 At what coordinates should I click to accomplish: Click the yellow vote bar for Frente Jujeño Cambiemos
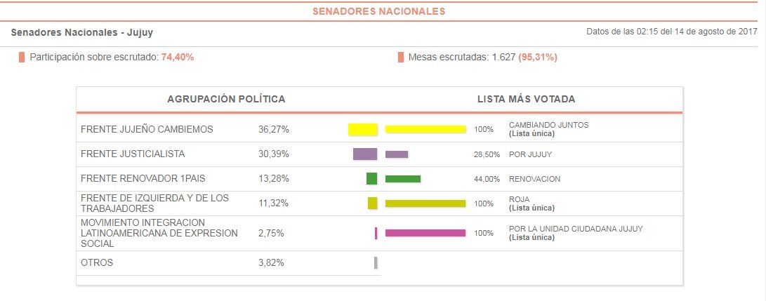point(363,129)
